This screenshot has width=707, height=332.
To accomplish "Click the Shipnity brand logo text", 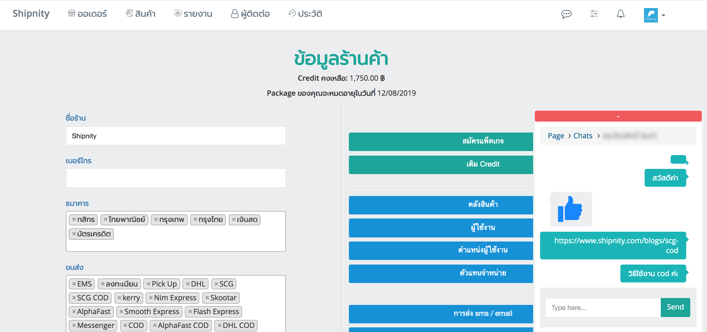I will pos(31,14).
